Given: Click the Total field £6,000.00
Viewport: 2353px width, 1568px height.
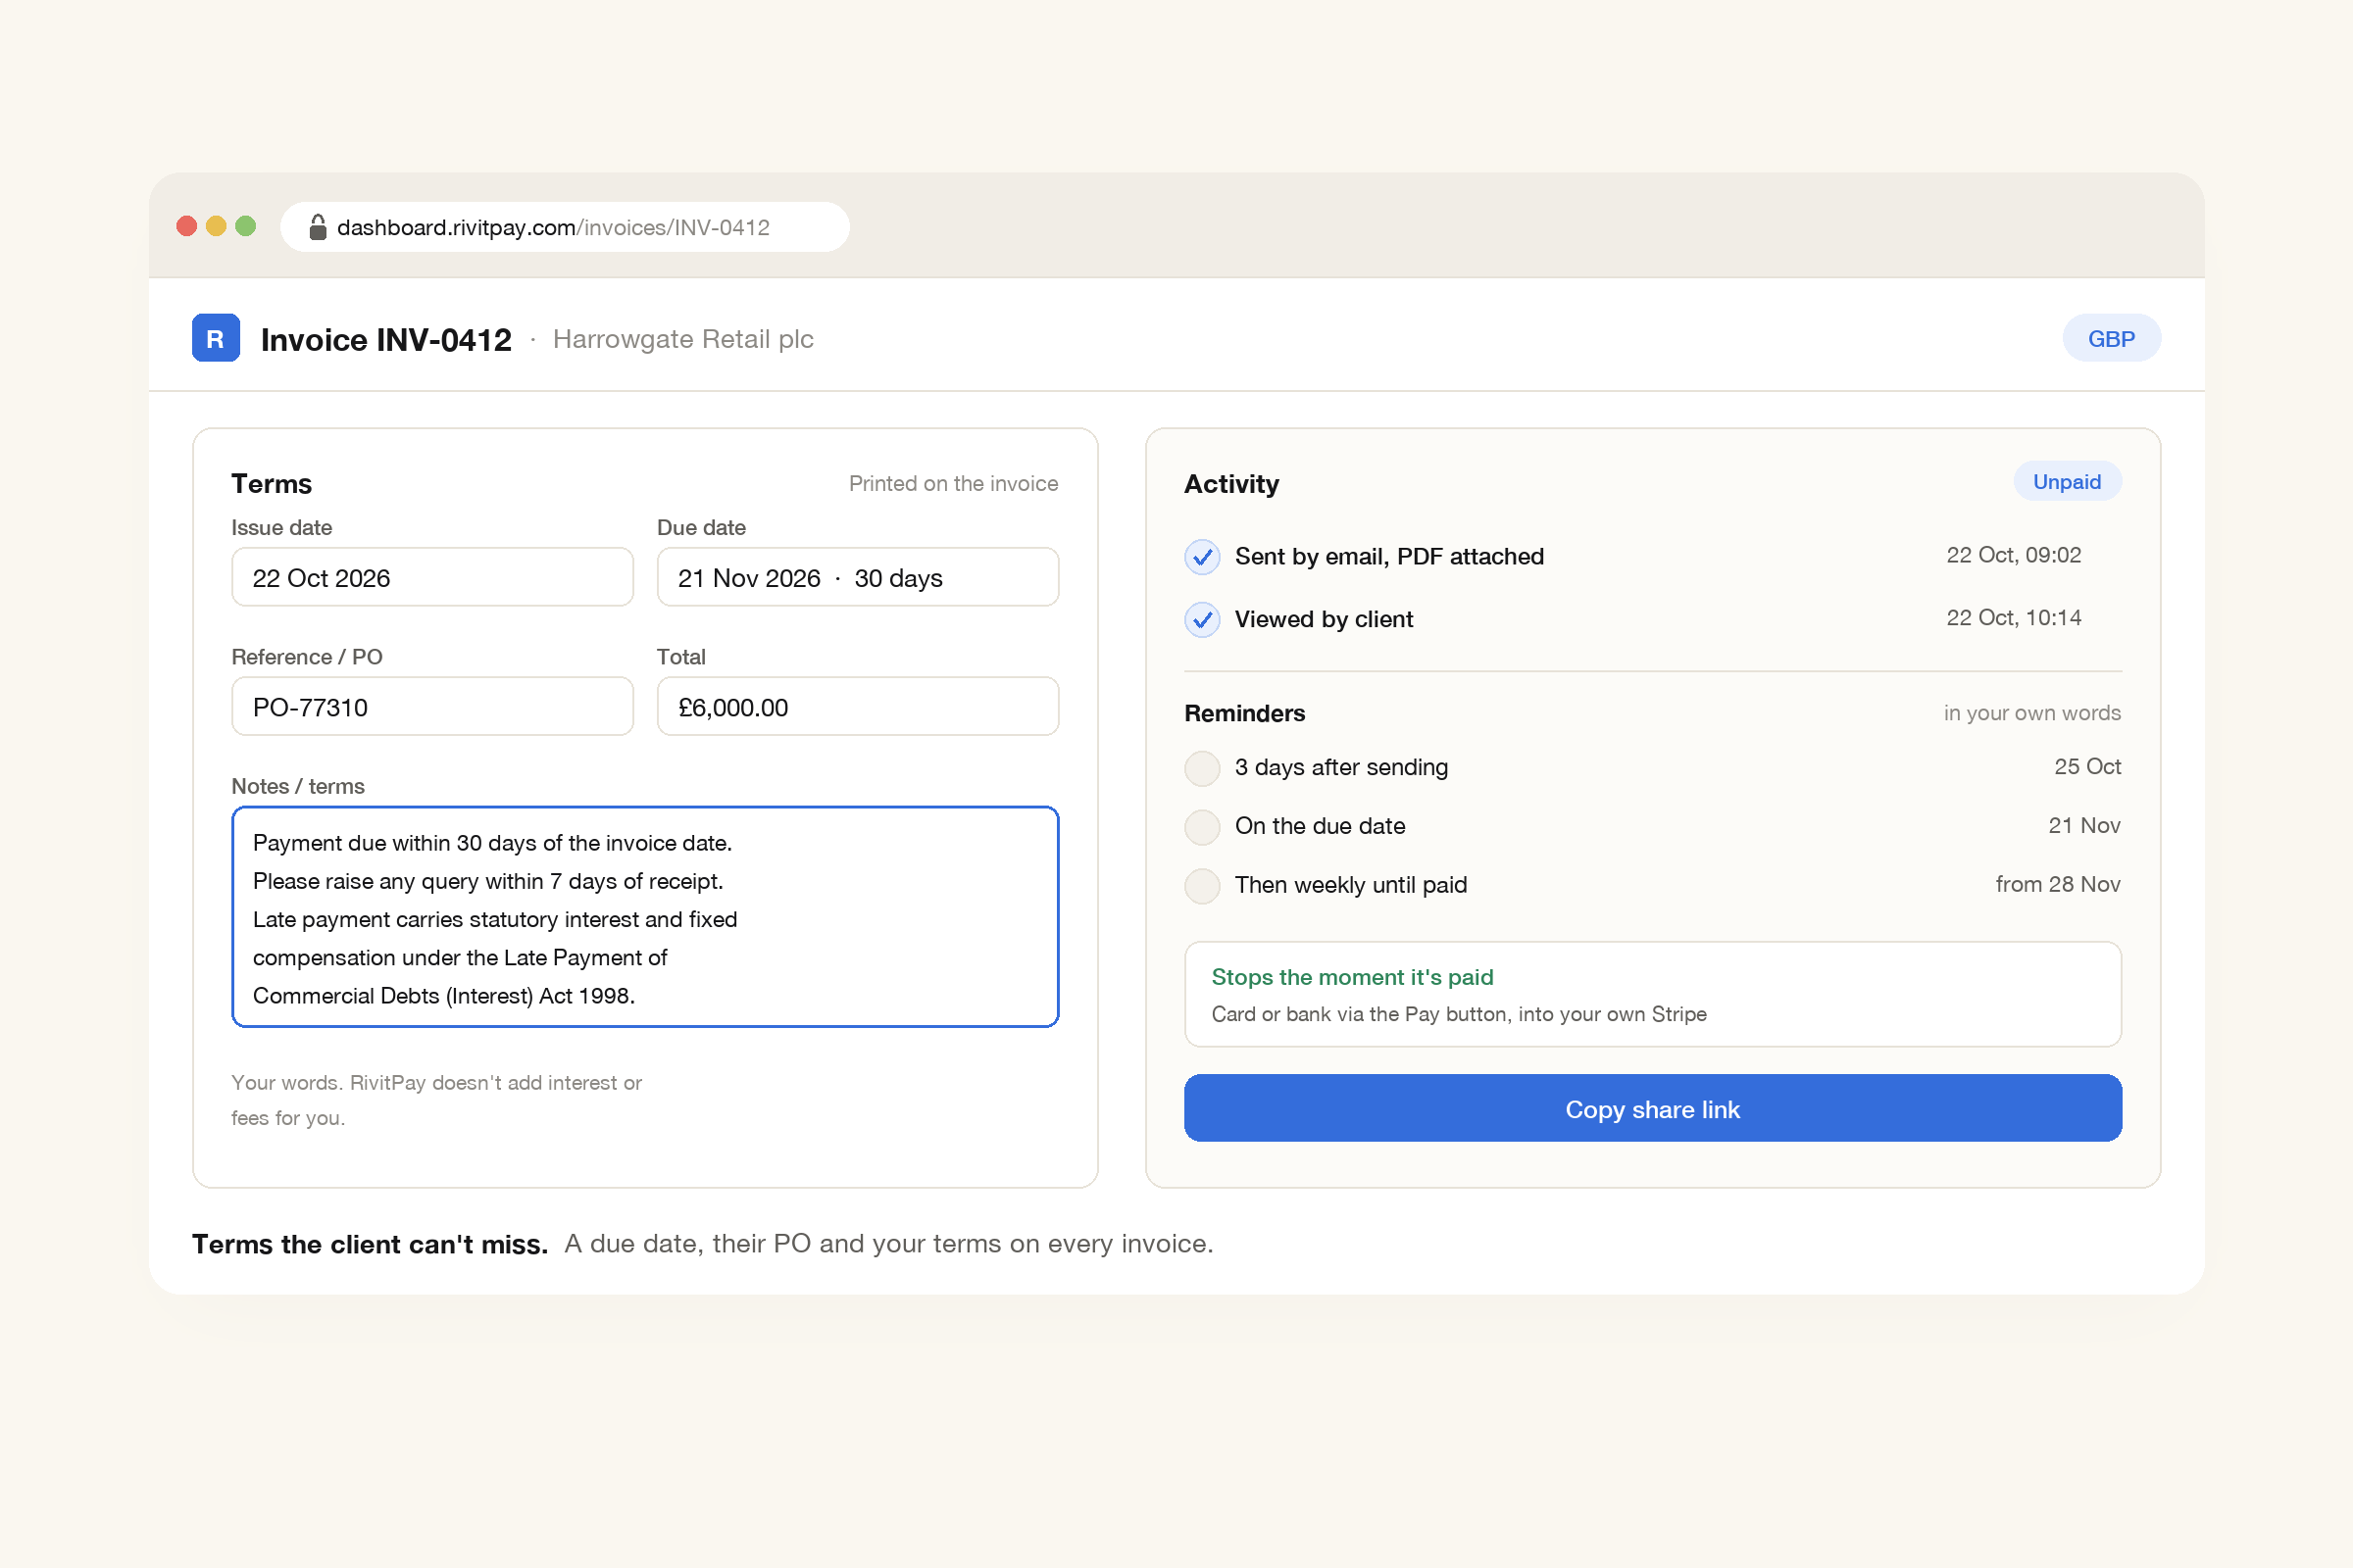Looking at the screenshot, I should (857, 706).
